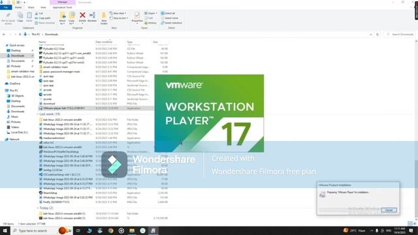This screenshot has height=235, width=418.
Task: Open the Application Tools tab
Action: 63,7
